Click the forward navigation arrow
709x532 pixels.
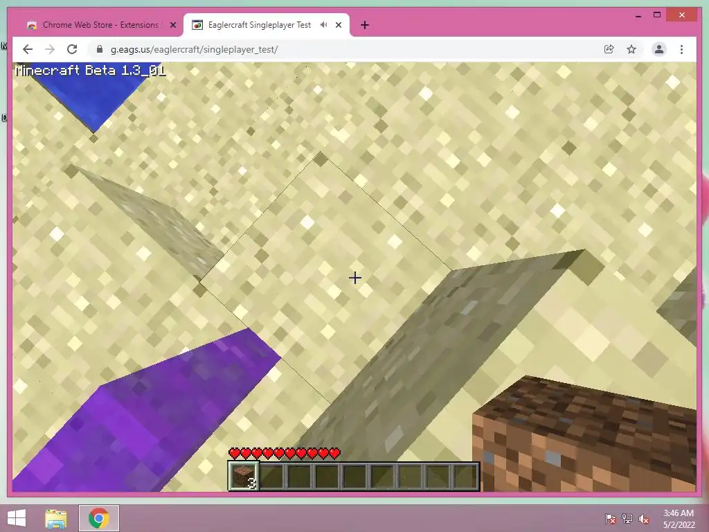tap(50, 49)
